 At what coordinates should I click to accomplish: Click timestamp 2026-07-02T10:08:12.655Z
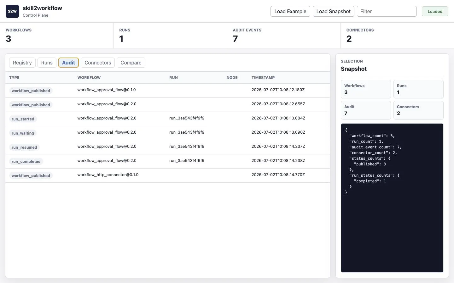pyautogui.click(x=278, y=104)
